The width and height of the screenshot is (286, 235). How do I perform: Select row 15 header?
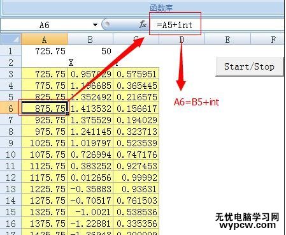[11, 212]
